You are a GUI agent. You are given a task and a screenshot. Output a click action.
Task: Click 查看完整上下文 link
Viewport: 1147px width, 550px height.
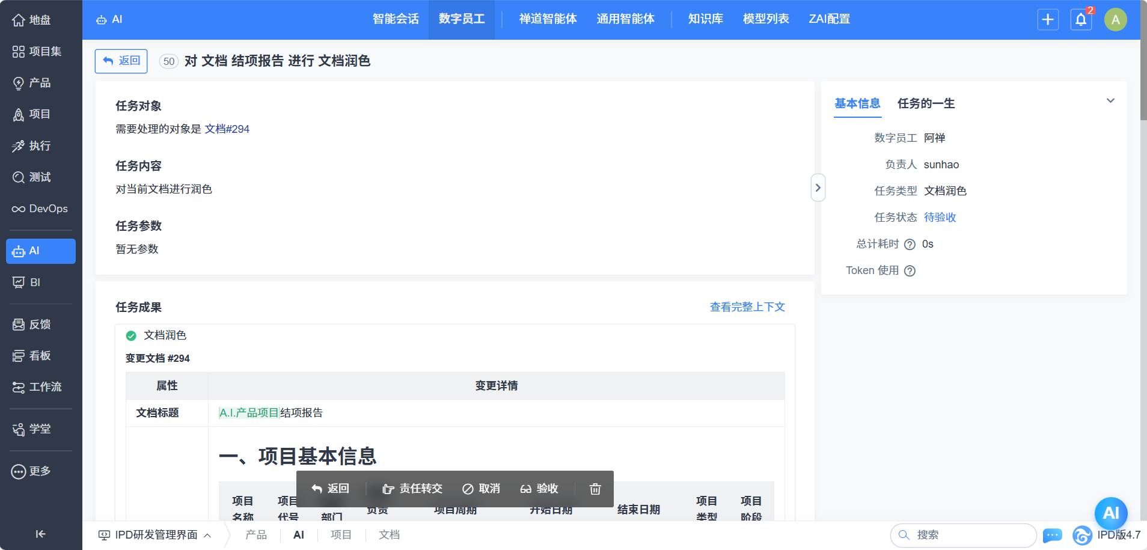747,307
